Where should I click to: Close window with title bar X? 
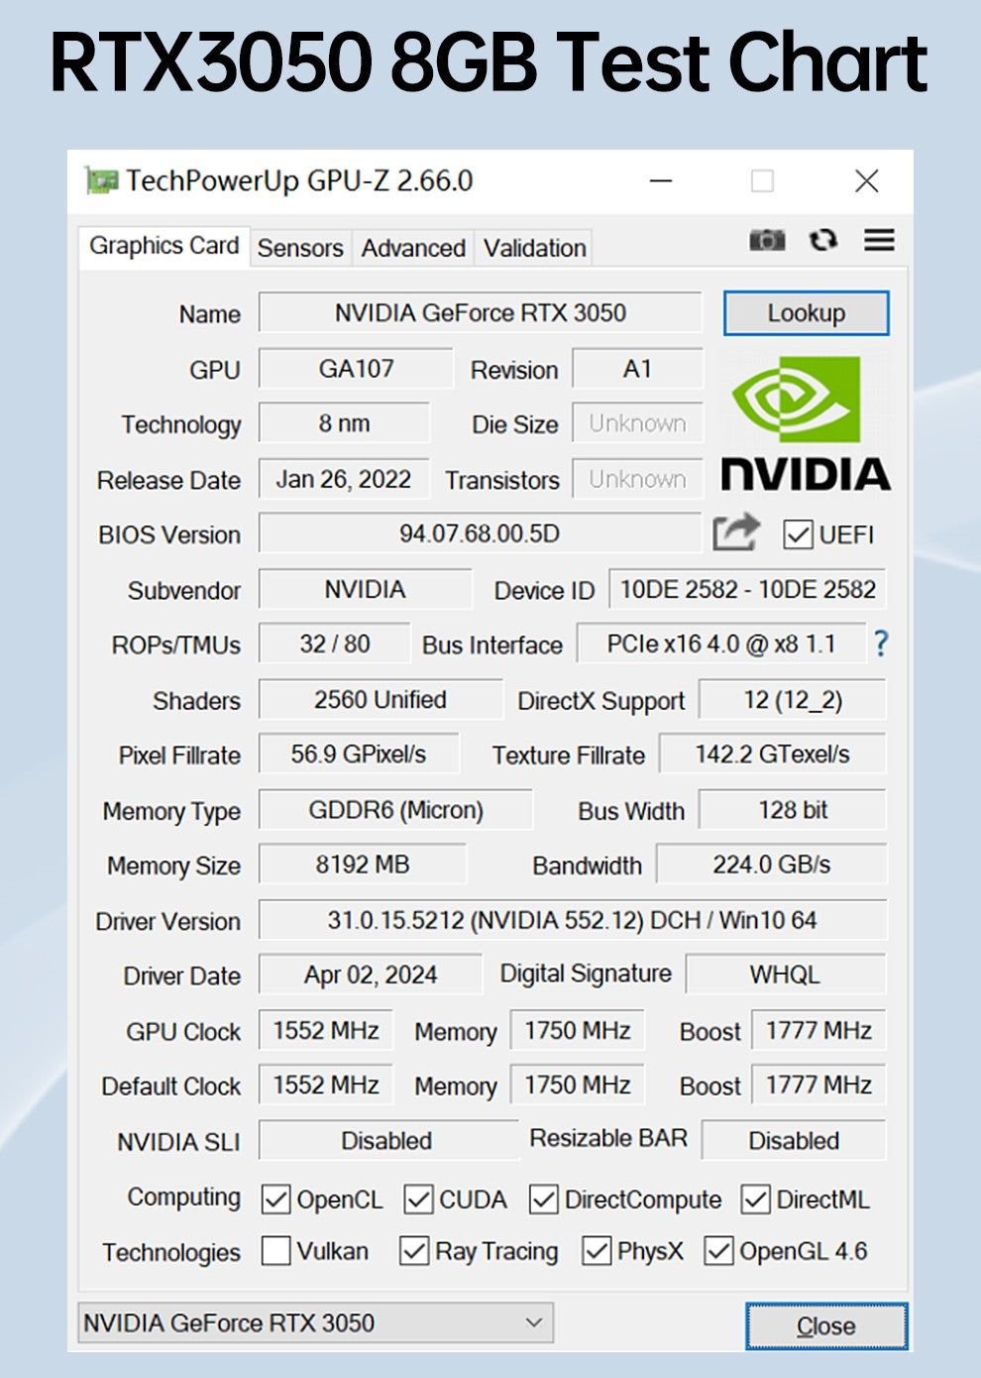(x=866, y=180)
